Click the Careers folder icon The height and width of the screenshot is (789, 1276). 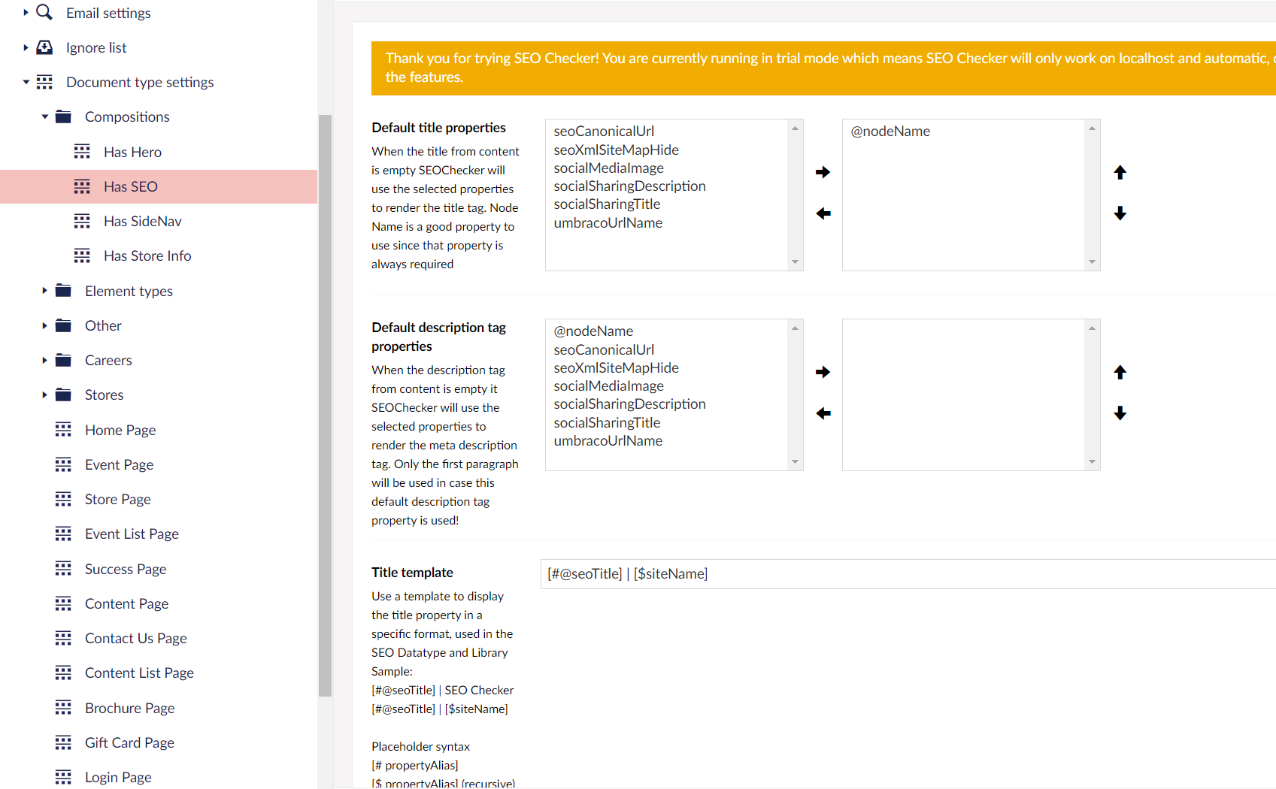coord(63,360)
